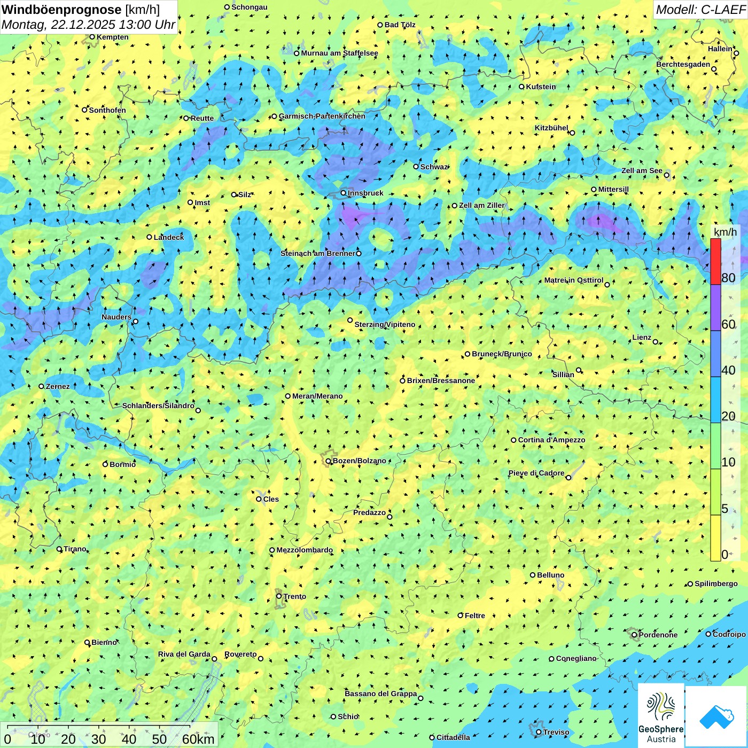Click the Meran/Merano location marker
748x748 pixels.
[288, 396]
